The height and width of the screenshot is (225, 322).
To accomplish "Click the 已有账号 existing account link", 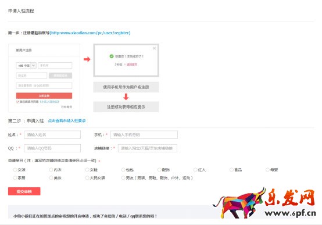I will point(66,107).
